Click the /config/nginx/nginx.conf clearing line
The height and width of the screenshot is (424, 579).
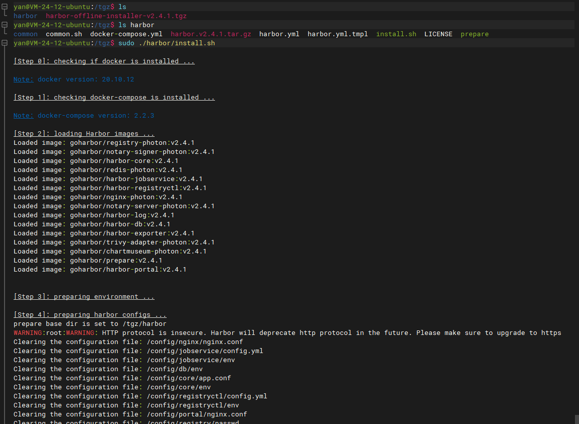coord(128,342)
